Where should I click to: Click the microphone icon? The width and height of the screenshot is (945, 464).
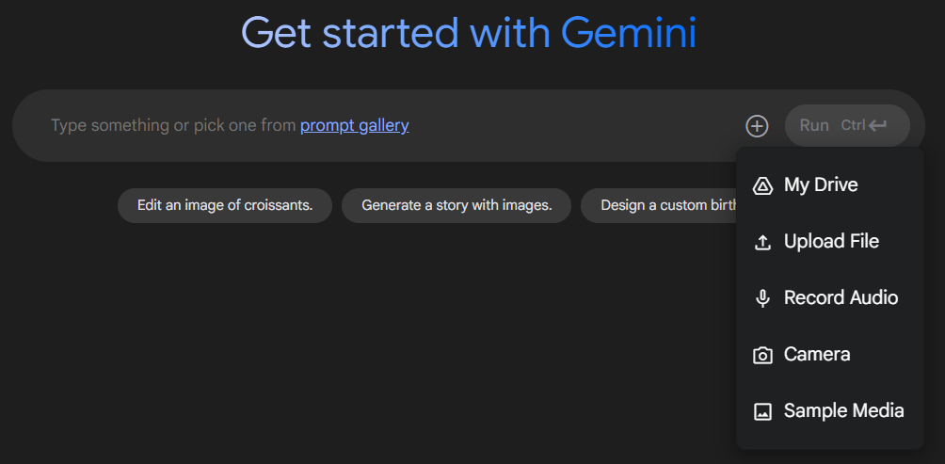pyautogui.click(x=762, y=298)
